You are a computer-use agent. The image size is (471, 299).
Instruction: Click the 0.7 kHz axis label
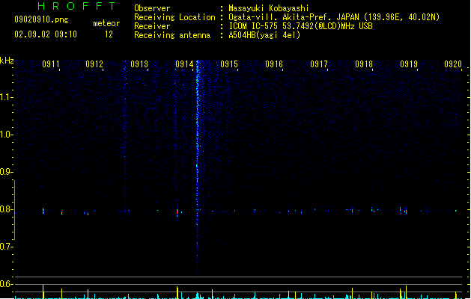(x=6, y=247)
